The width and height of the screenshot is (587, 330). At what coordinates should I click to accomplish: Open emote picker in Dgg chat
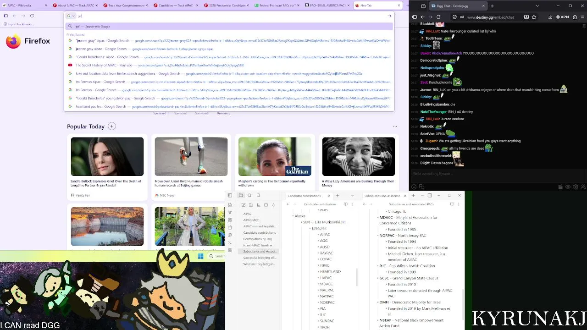tap(414, 187)
